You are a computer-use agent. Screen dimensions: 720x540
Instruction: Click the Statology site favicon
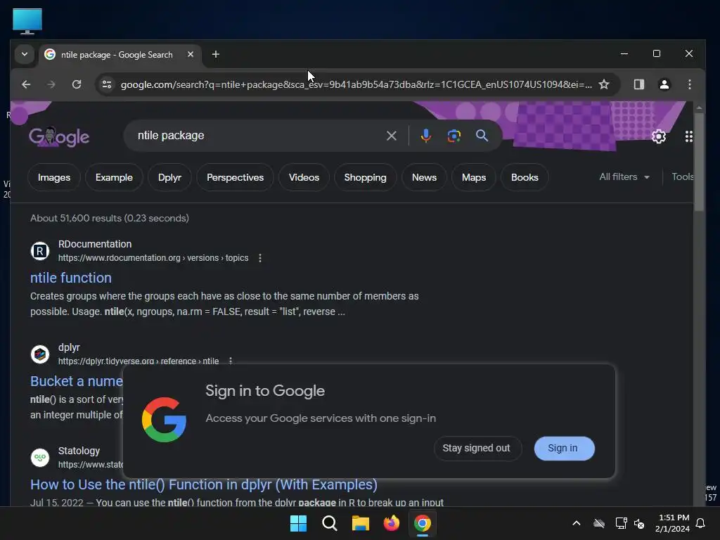point(40,458)
